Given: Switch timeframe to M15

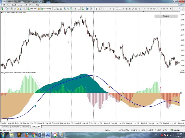Looking at the screenshot, I should [x=151, y=9].
